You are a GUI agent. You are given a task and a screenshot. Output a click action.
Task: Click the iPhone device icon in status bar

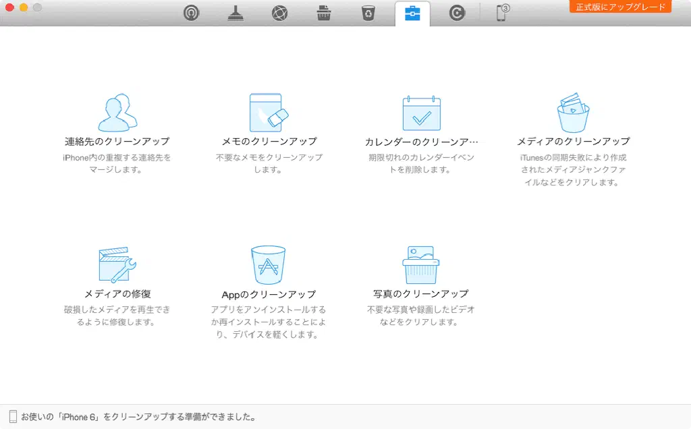(x=13, y=417)
